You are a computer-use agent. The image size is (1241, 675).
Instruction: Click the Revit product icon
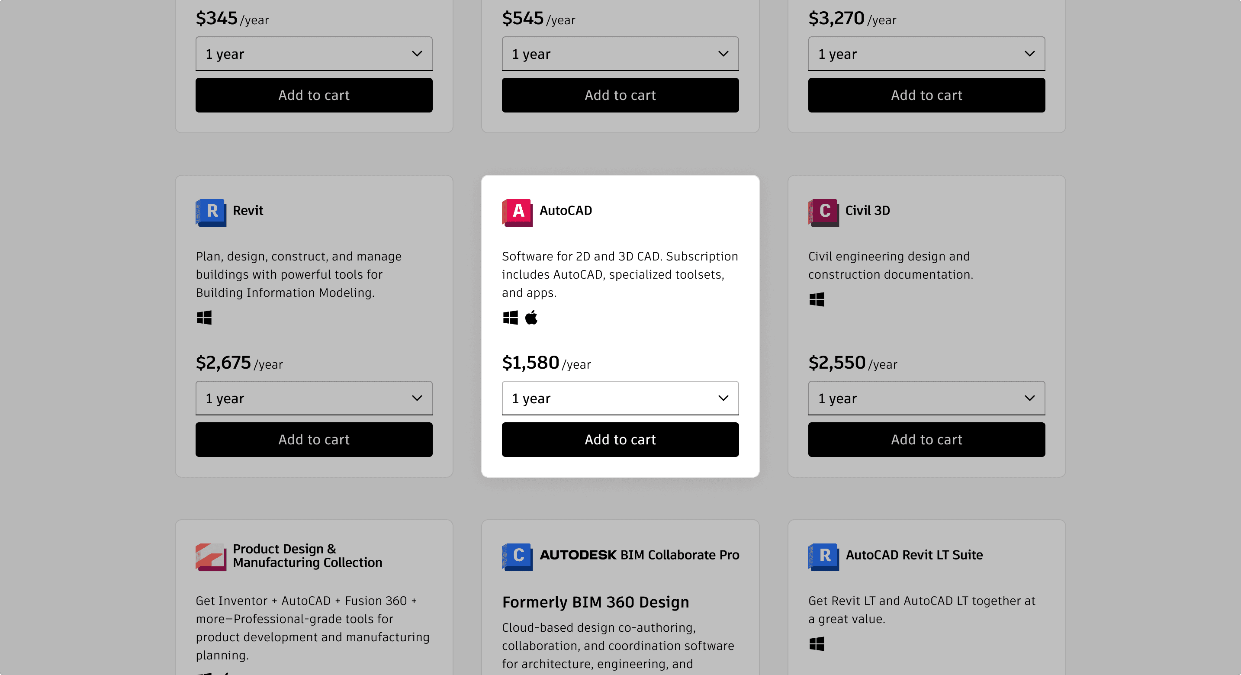coord(211,212)
